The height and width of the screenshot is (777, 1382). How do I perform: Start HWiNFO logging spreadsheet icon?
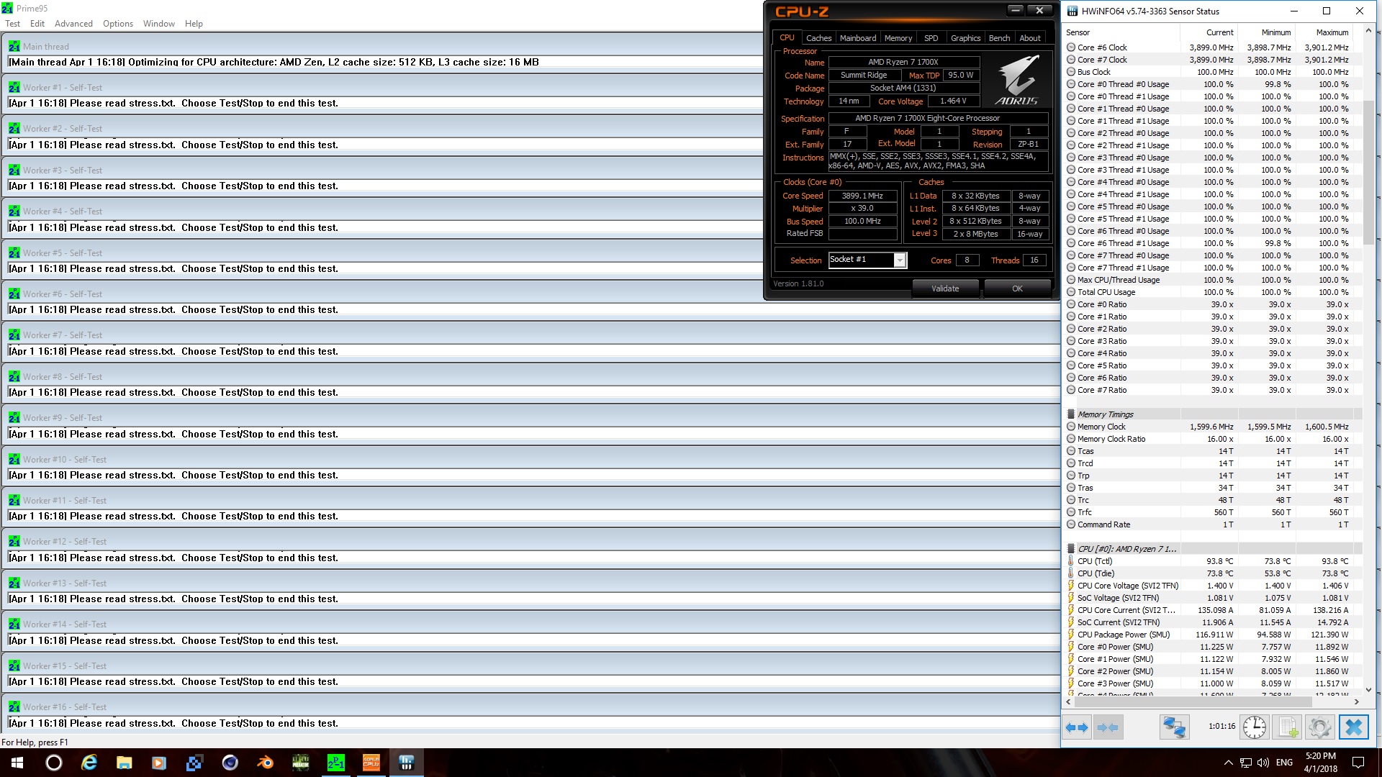pos(1288,727)
